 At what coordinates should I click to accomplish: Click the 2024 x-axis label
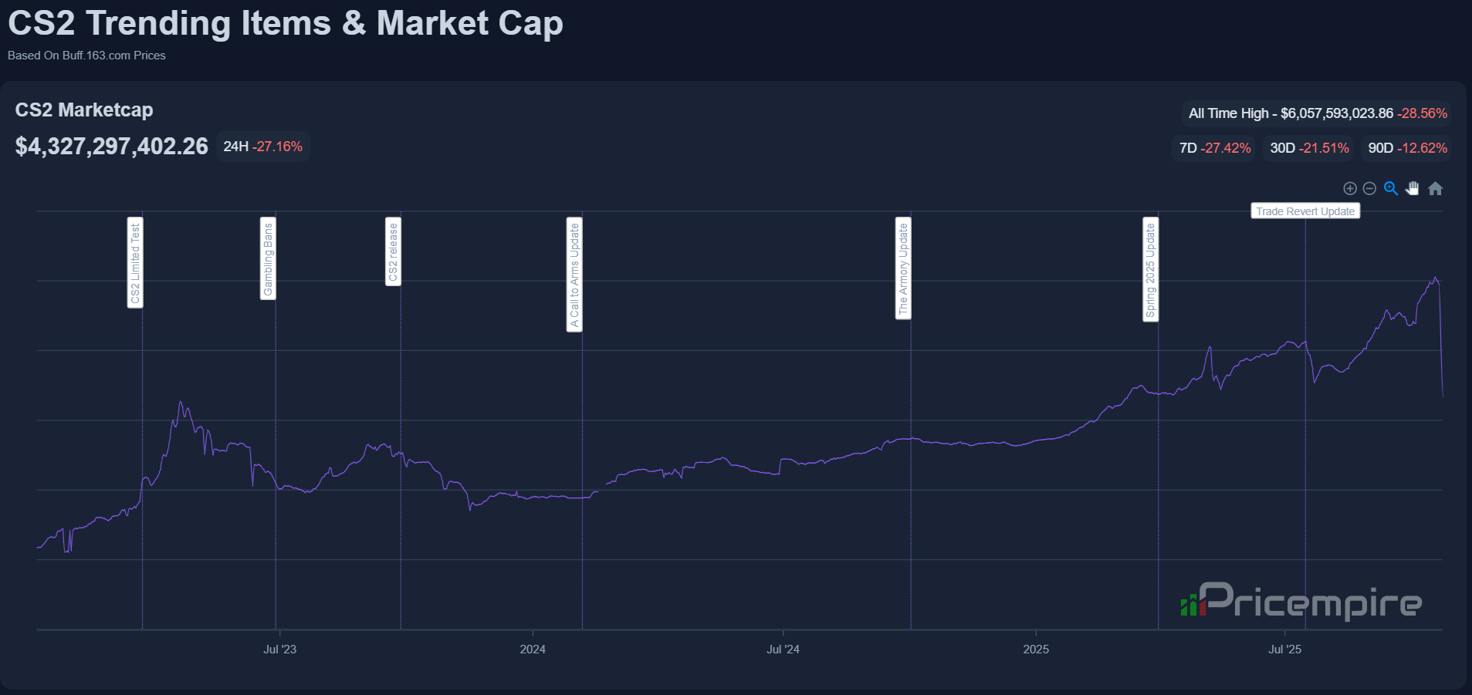click(533, 649)
